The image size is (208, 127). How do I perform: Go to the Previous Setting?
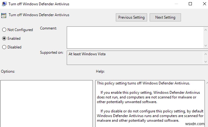(131, 17)
